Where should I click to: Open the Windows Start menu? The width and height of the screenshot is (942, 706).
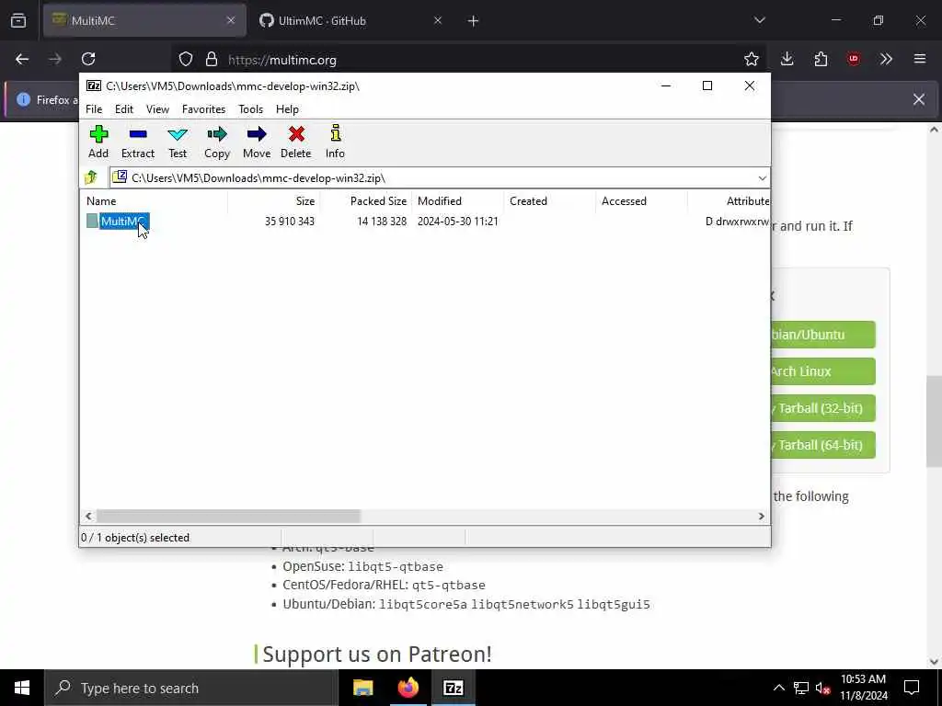pos(22,688)
